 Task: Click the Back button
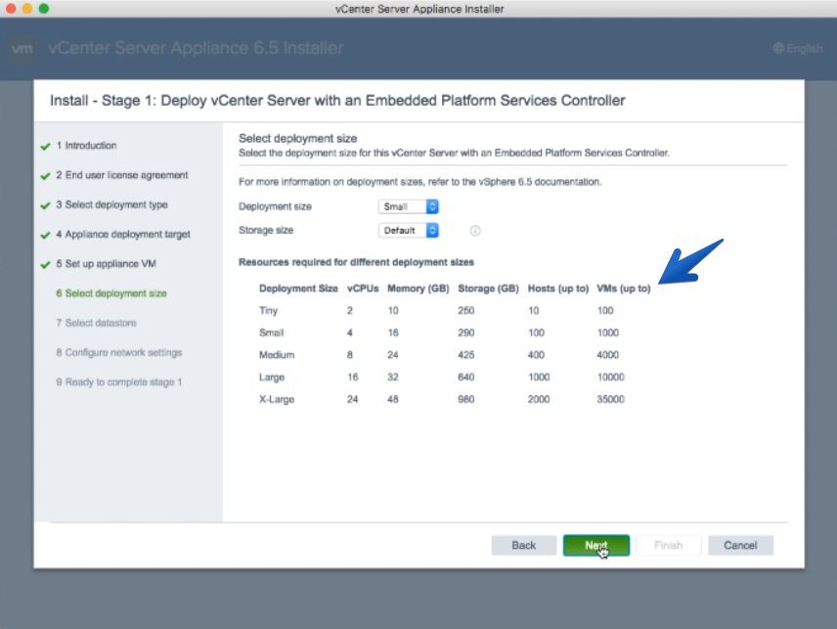tap(524, 545)
